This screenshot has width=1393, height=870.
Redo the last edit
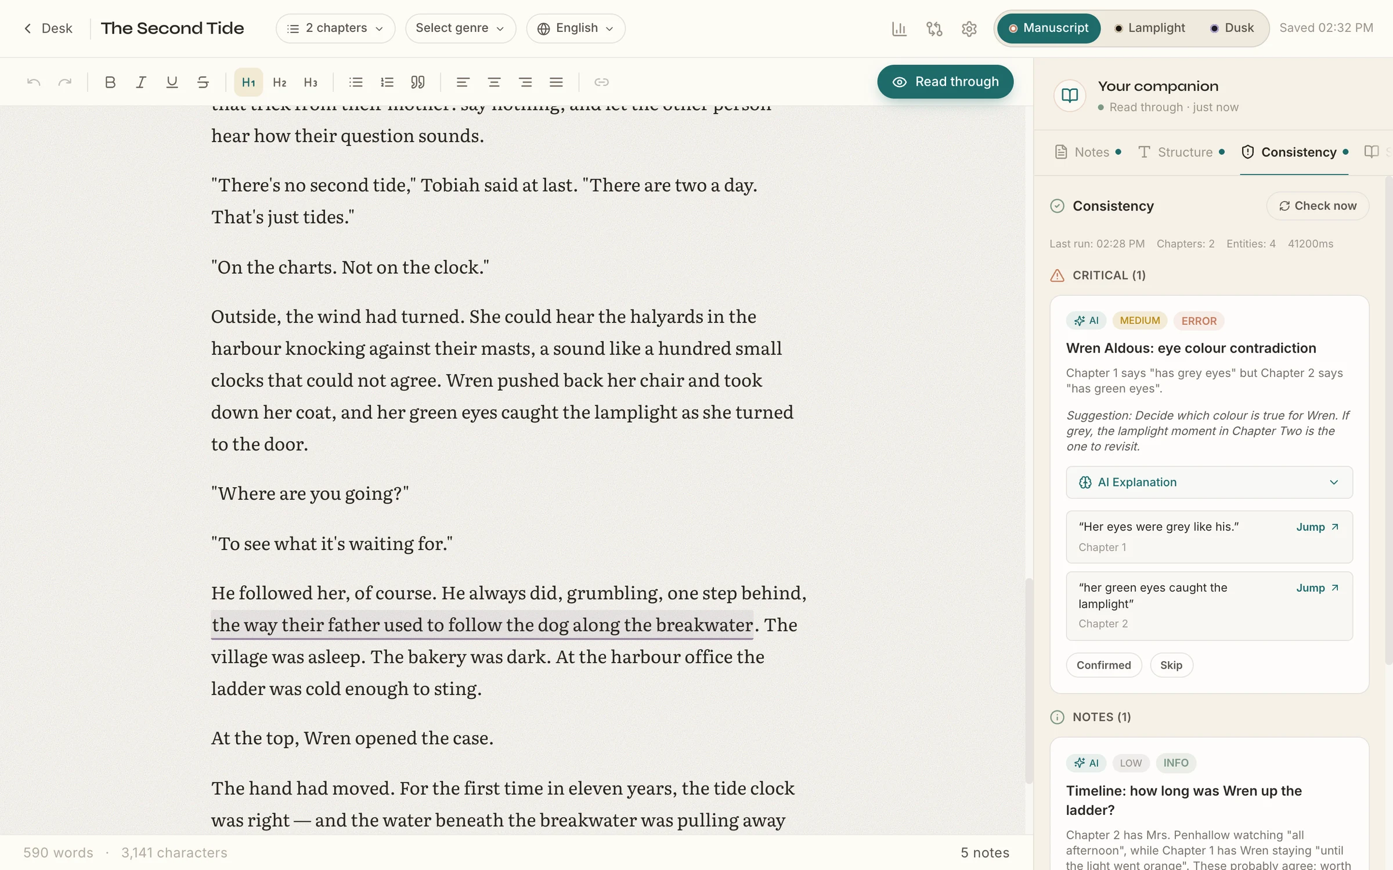pos(65,82)
